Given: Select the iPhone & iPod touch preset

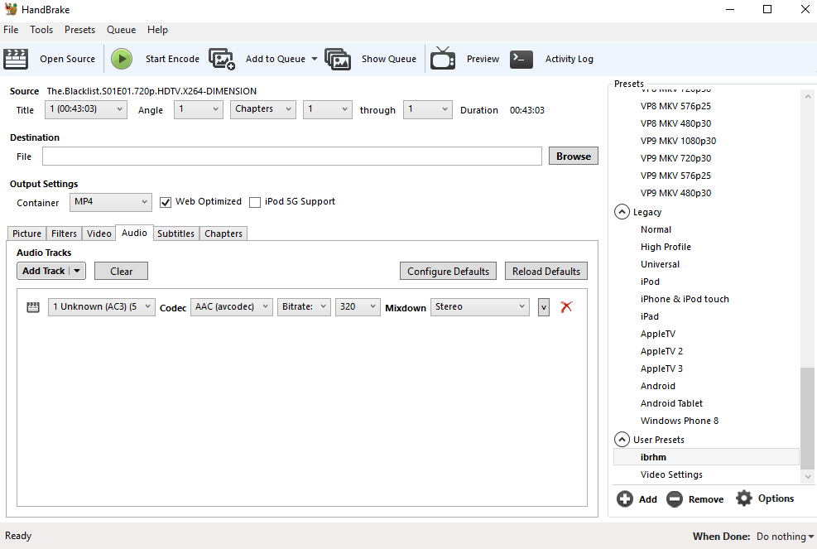Looking at the screenshot, I should tap(685, 299).
